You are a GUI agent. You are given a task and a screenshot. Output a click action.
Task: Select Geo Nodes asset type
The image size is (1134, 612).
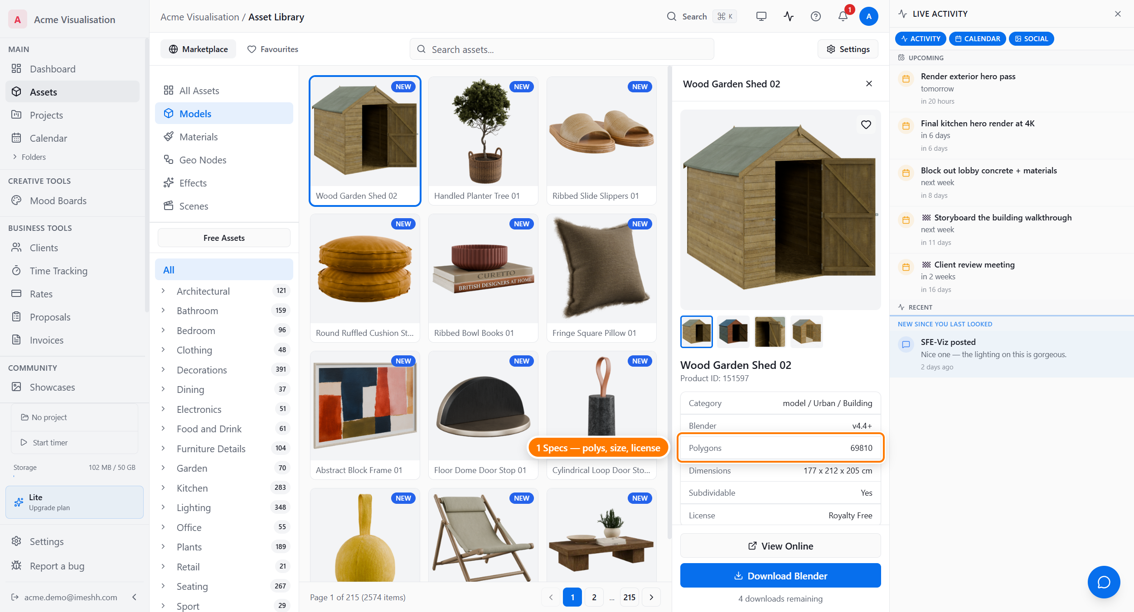coord(224,160)
